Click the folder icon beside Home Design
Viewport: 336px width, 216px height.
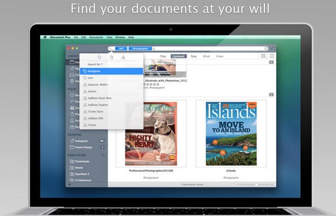coord(72,147)
